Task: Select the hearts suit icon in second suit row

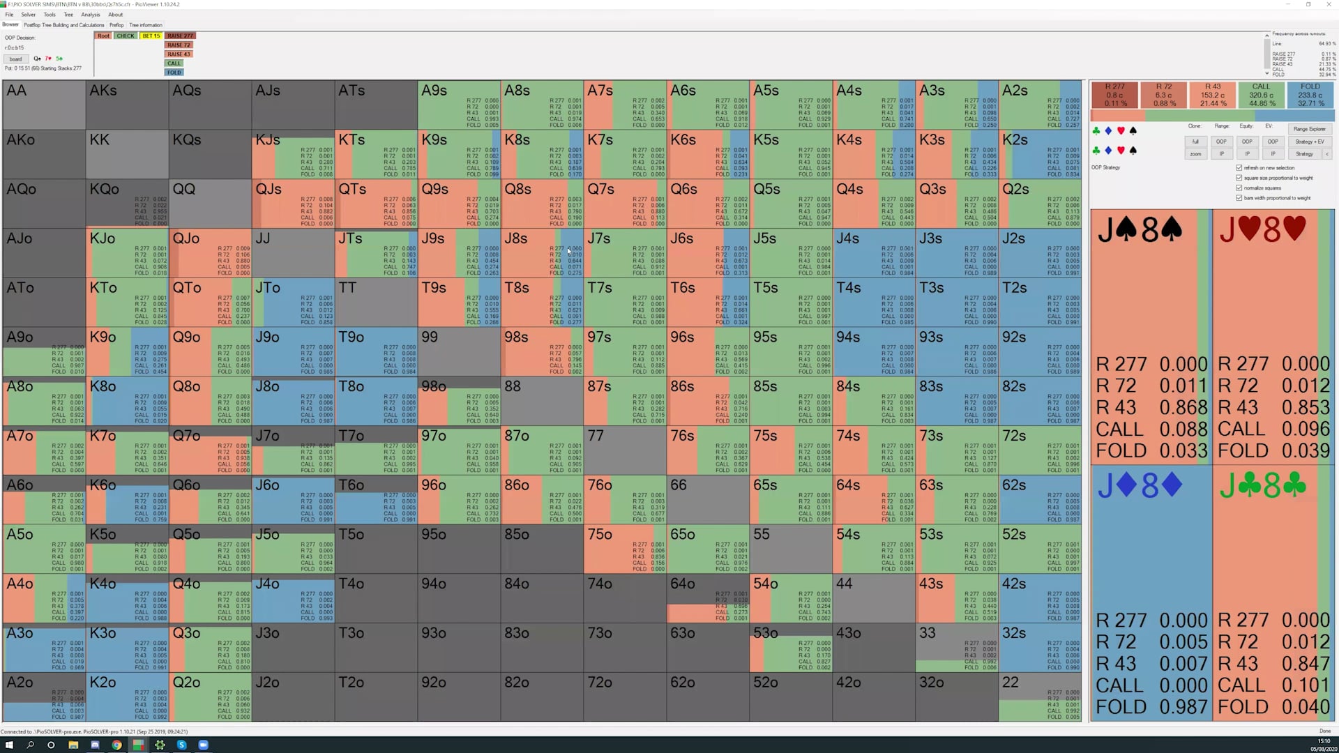Action: tap(1121, 150)
